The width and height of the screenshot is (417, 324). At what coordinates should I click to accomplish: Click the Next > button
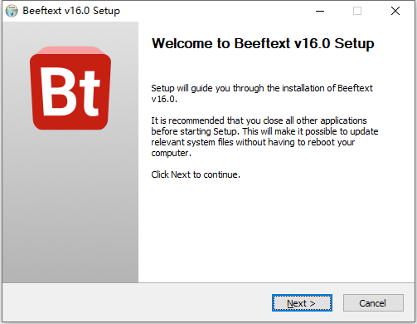click(x=302, y=303)
